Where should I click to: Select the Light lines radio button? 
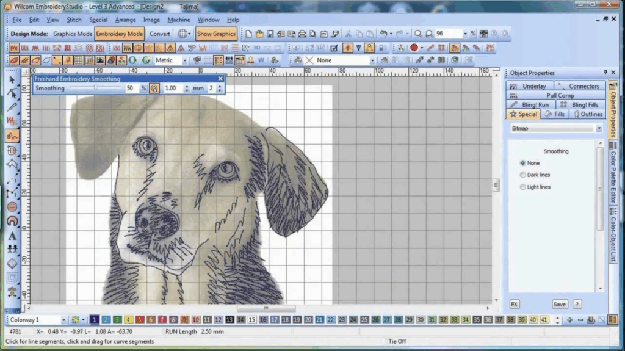click(x=522, y=187)
